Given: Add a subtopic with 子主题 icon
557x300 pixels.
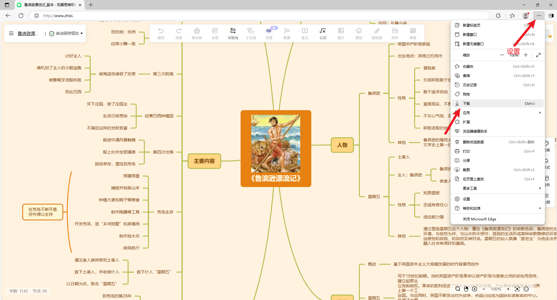Looking at the screenshot, I should pos(251,33).
